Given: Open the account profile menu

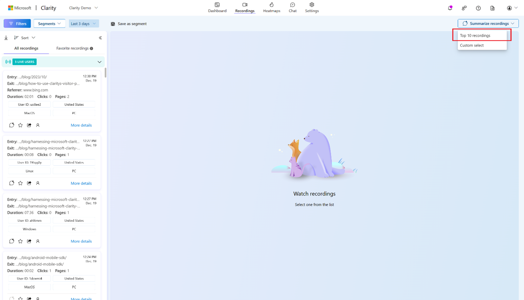Looking at the screenshot, I should [x=512, y=8].
